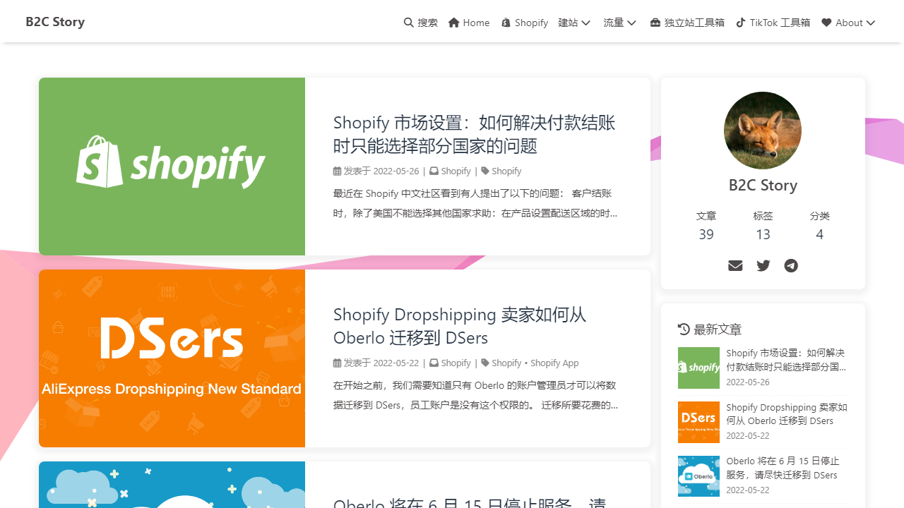This screenshot has height=508, width=904.
Task: Click the search magnifier icon in navbar
Action: (409, 23)
